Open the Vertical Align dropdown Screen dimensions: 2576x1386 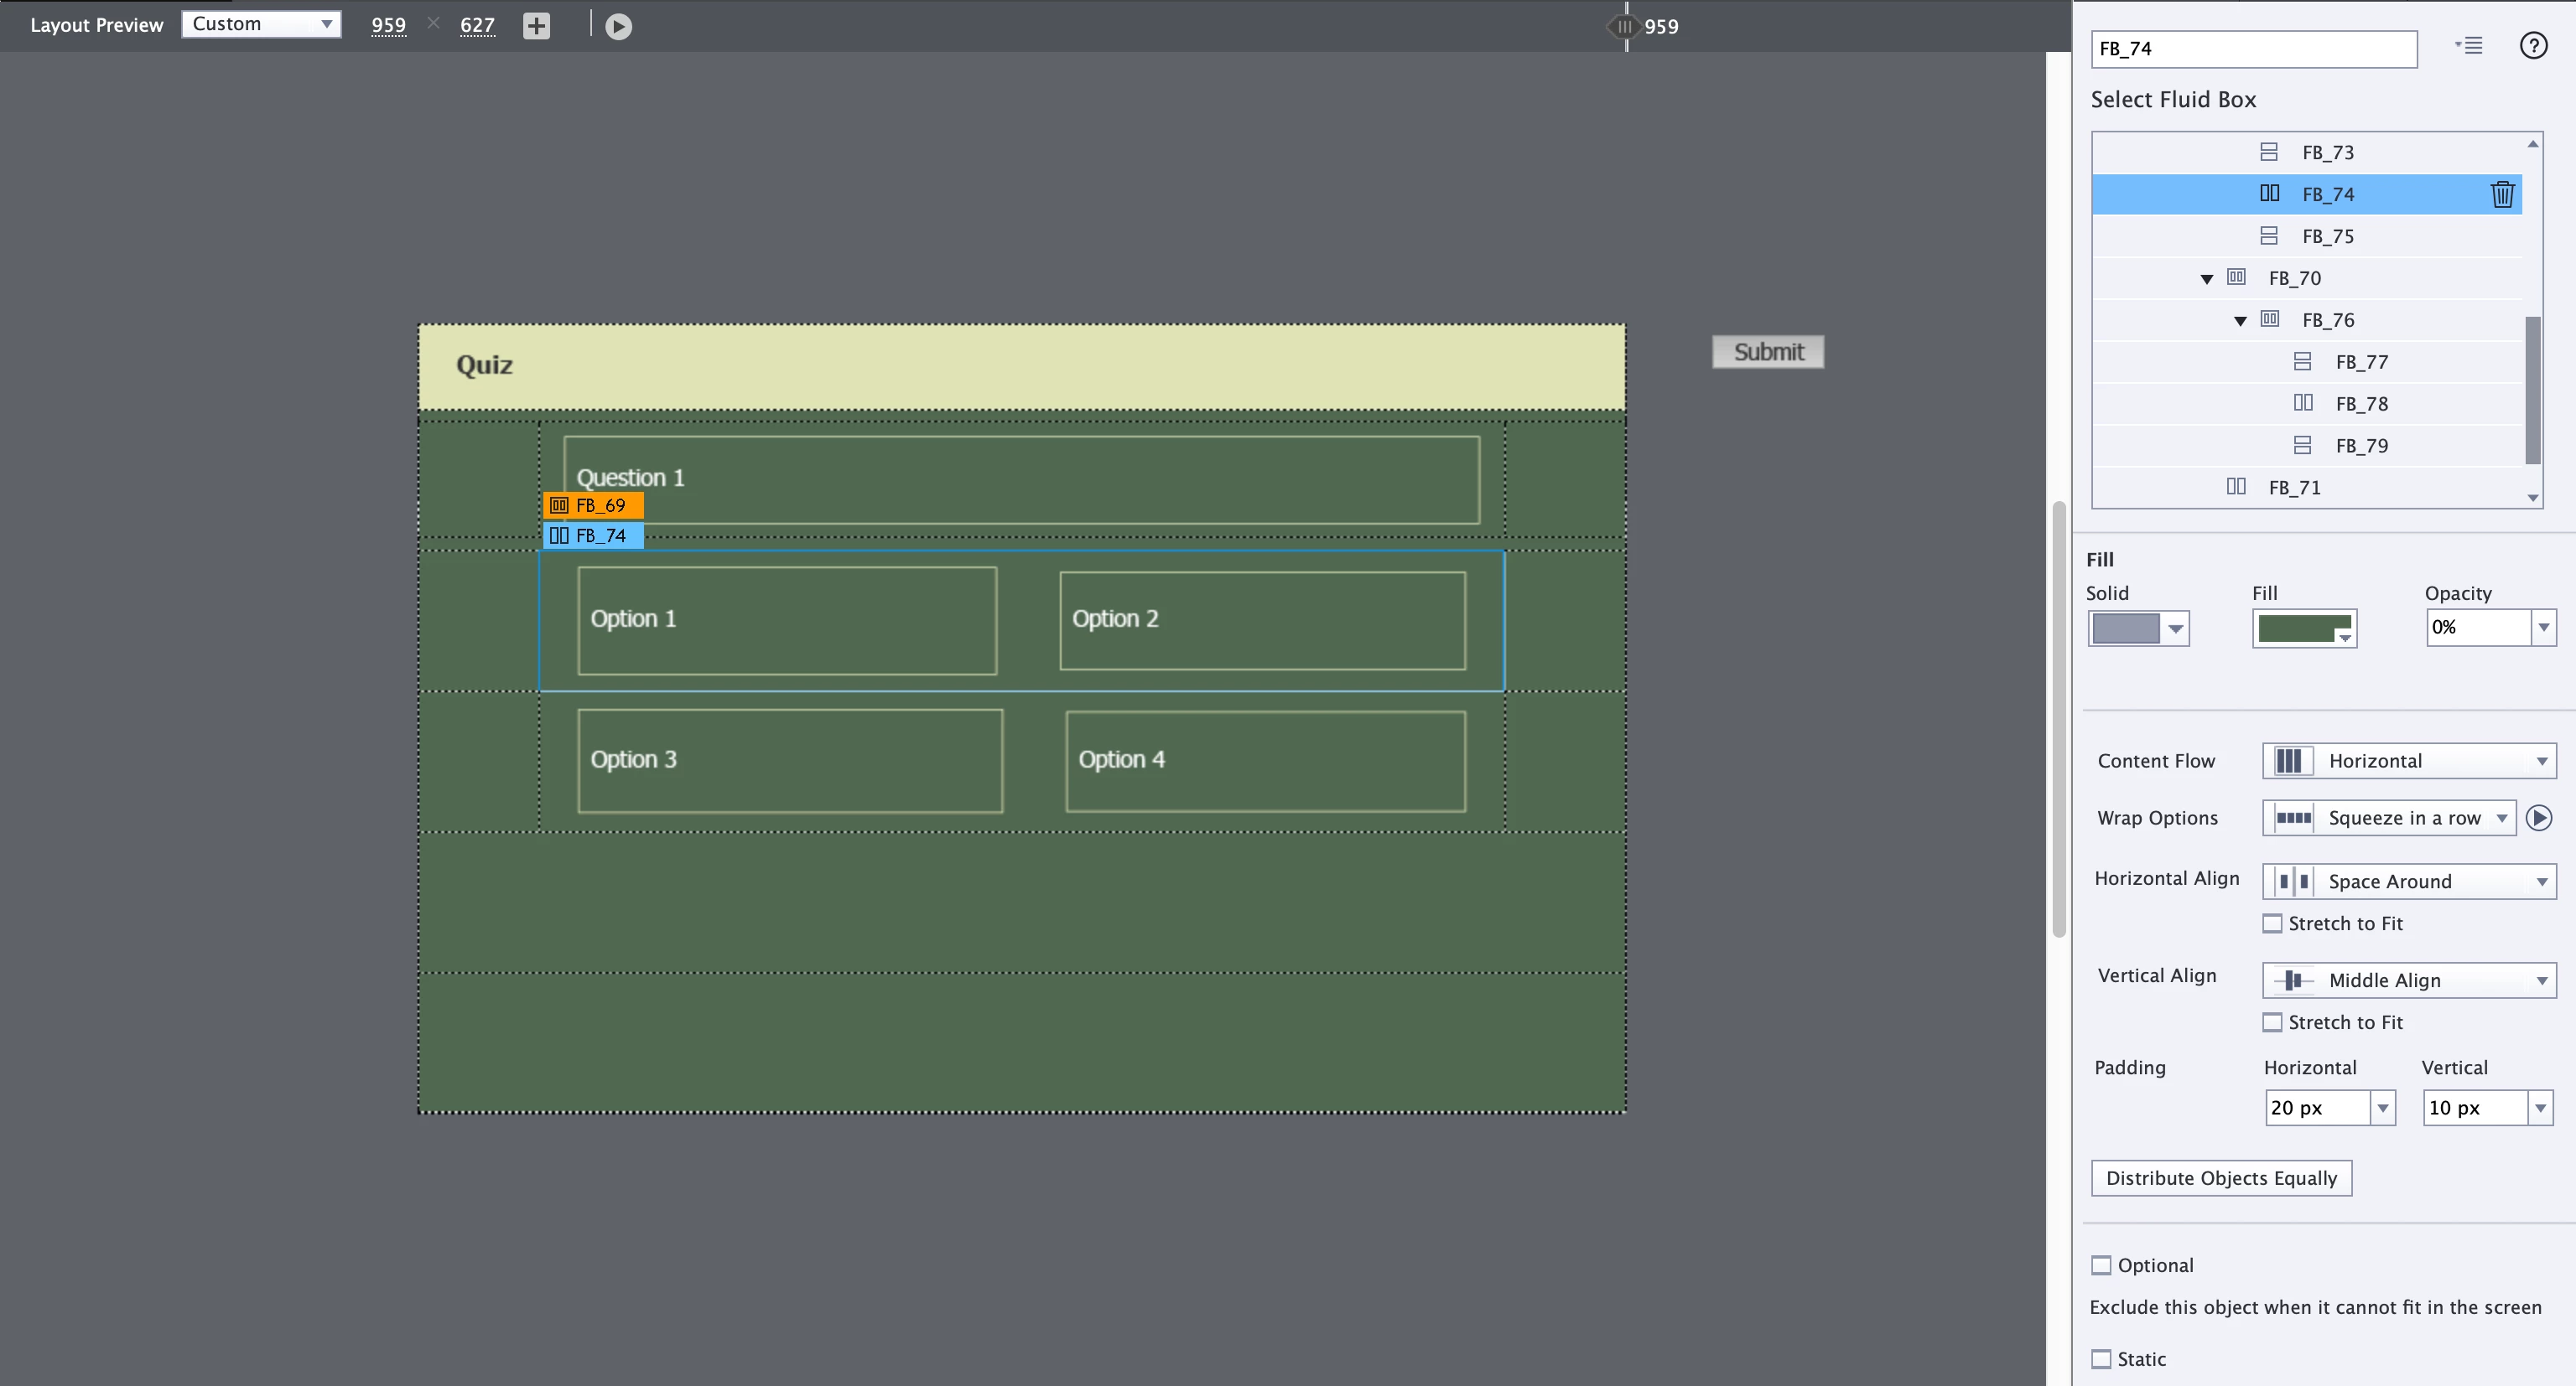pyautogui.click(x=2408, y=980)
